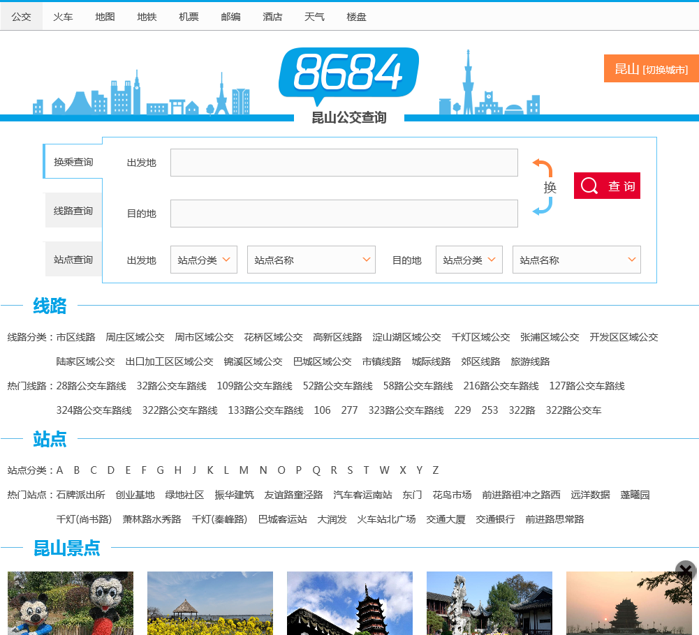Close the floating overlay with X icon
The width and height of the screenshot is (699, 635).
click(x=686, y=570)
